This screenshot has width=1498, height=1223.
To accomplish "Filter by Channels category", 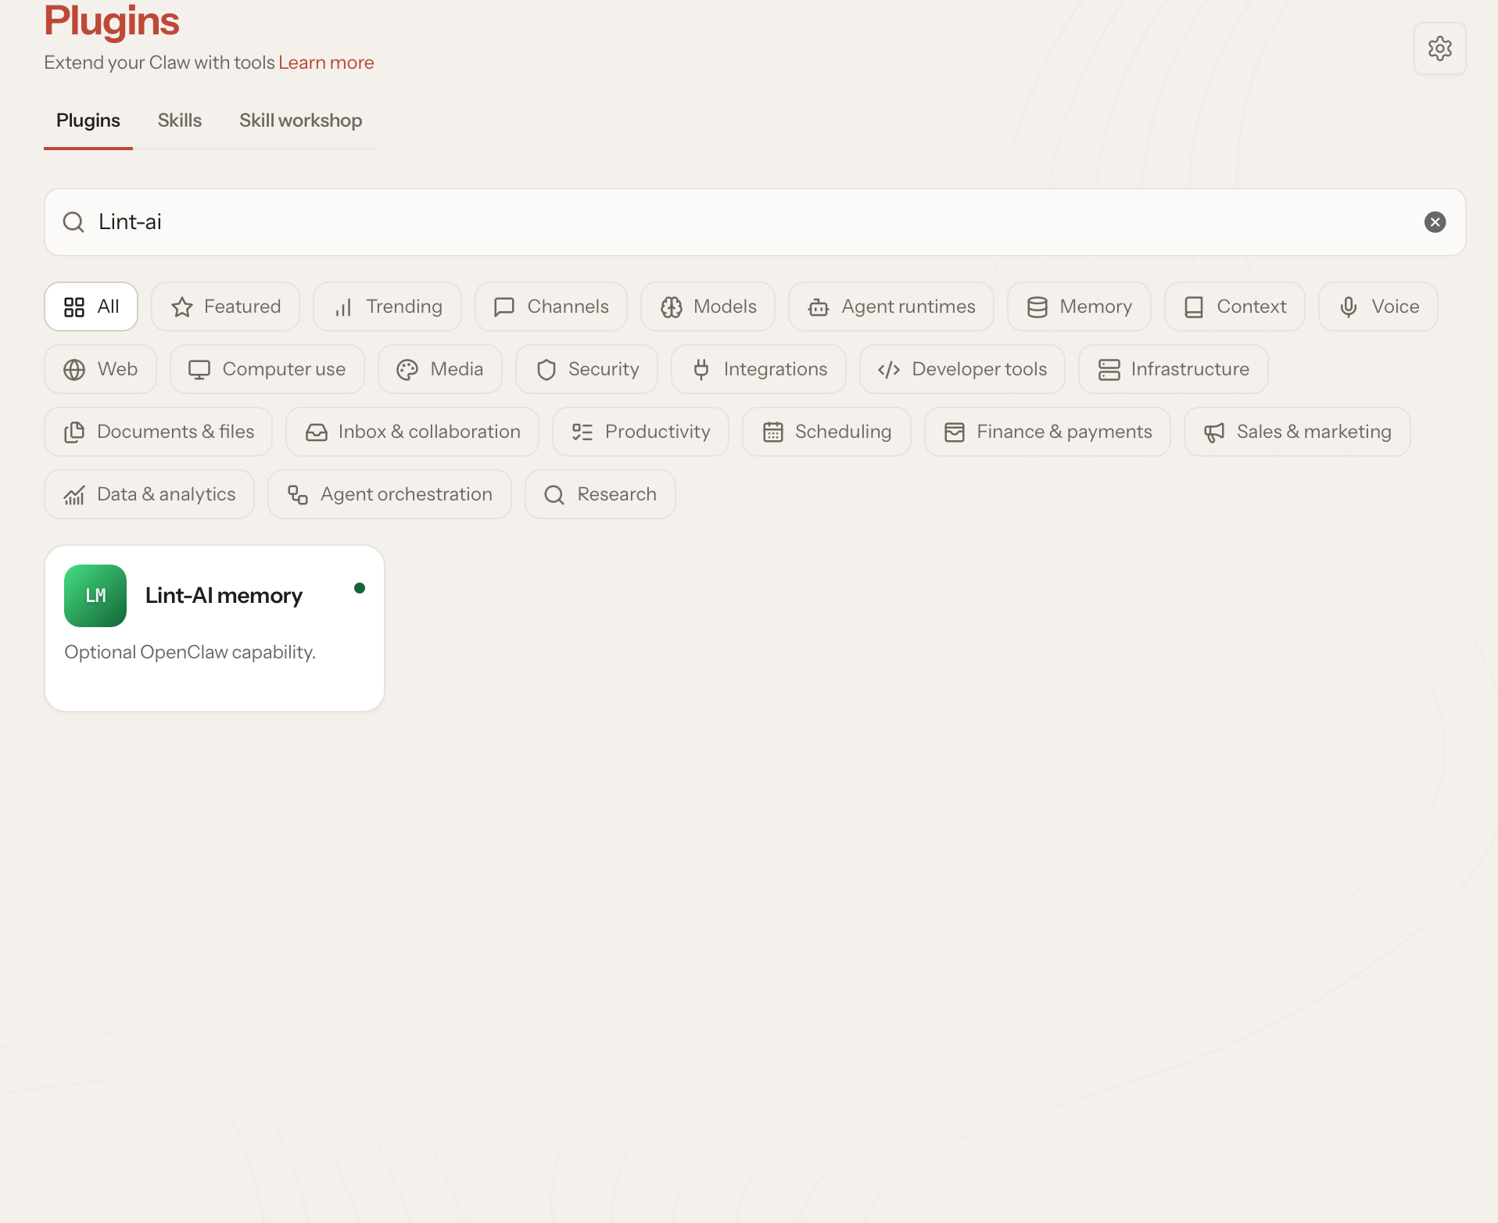I will [x=551, y=307].
